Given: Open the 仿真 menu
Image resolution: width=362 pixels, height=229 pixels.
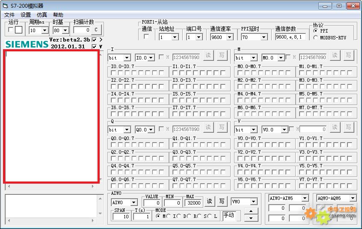Looking at the screenshot, I should (x=42, y=15).
